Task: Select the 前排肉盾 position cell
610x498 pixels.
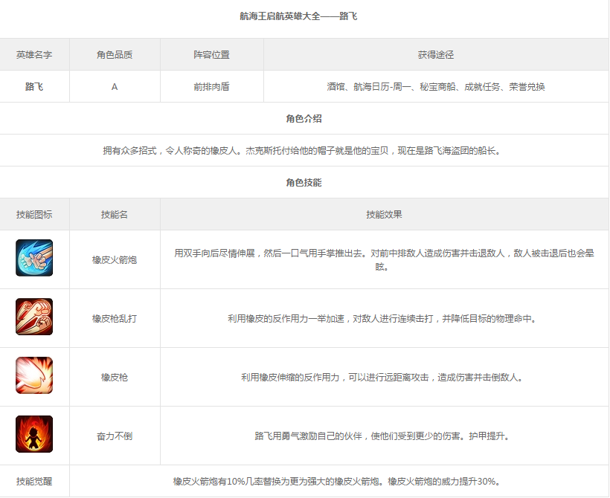Action: tap(211, 87)
